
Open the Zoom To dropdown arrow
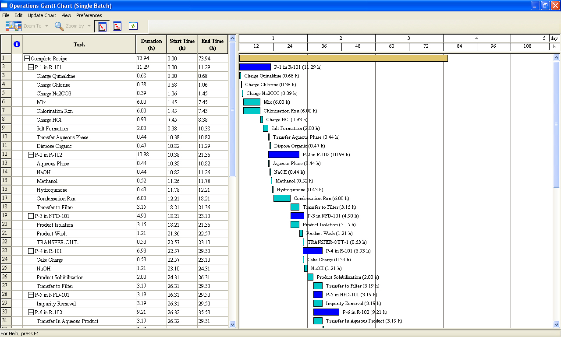click(x=46, y=26)
